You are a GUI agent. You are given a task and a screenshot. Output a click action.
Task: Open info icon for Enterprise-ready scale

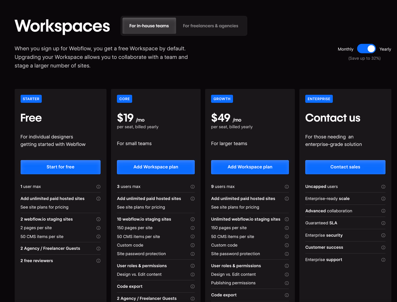[383, 199]
